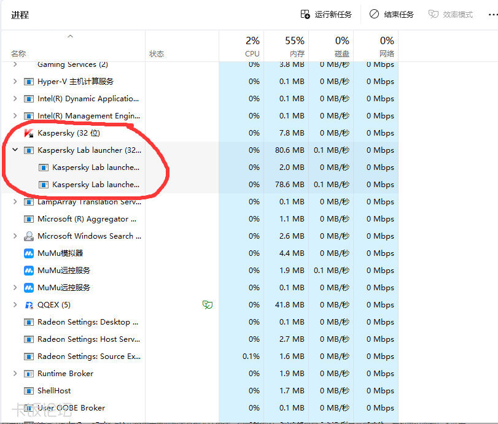Sort processes by the 名称 column header

(73, 46)
